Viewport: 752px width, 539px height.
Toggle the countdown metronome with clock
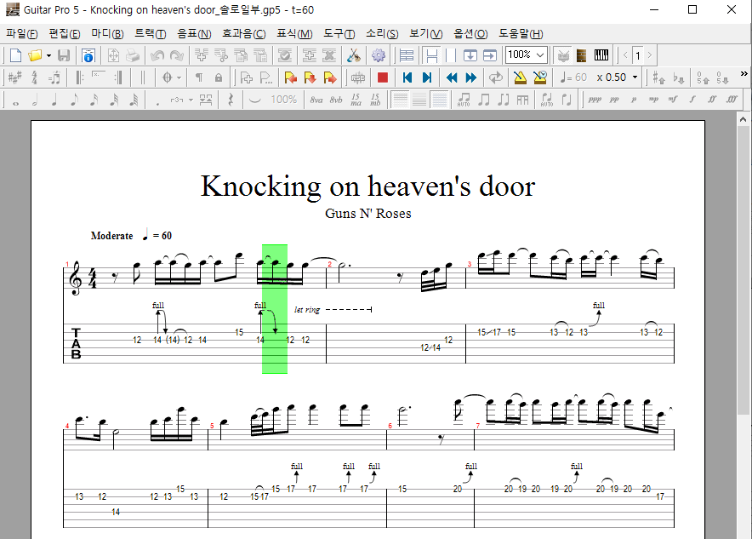pyautogui.click(x=540, y=77)
